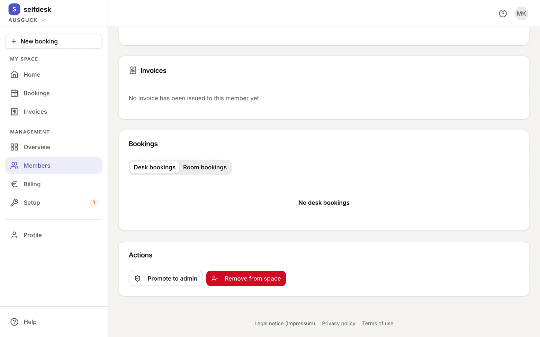Image resolution: width=540 pixels, height=337 pixels.
Task: Open the Privacy policy link
Action: pos(339,324)
